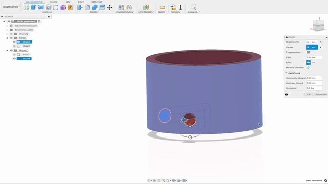This screenshot has width=328, height=184.
Task: Open the Einfügen dropdown menu
Action: tap(176, 12)
